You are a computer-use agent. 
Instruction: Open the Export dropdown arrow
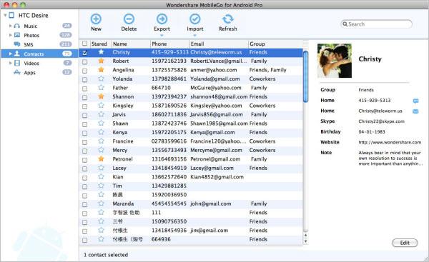coord(162,35)
